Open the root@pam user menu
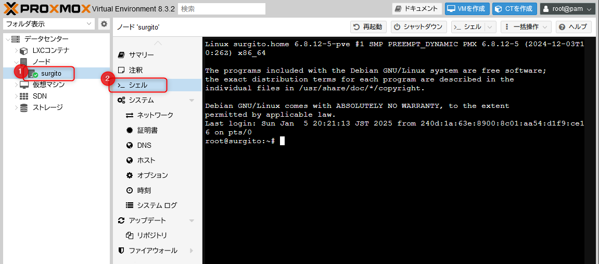 click(568, 9)
